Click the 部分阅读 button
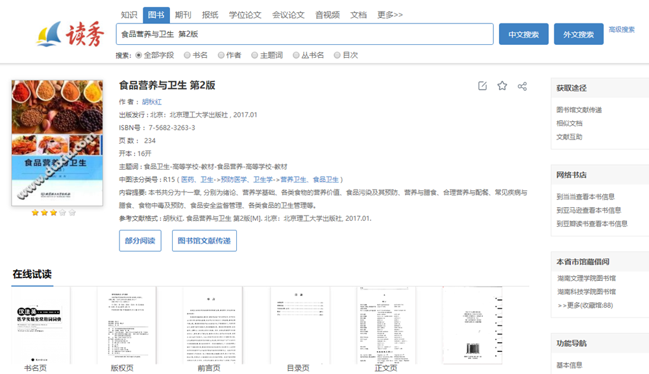649x374 pixels. (x=140, y=241)
